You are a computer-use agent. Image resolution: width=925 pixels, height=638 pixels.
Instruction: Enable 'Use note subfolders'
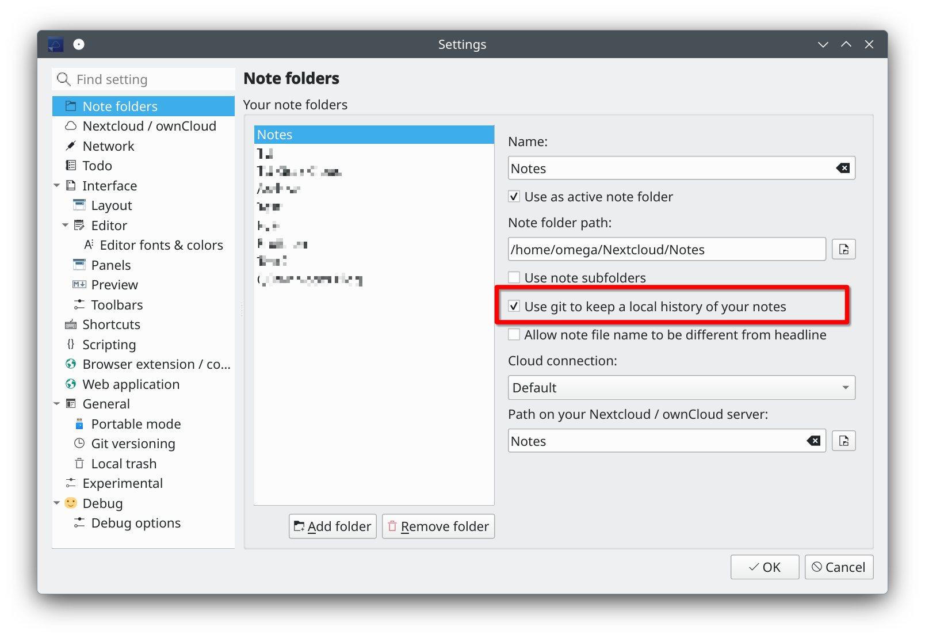coord(514,277)
